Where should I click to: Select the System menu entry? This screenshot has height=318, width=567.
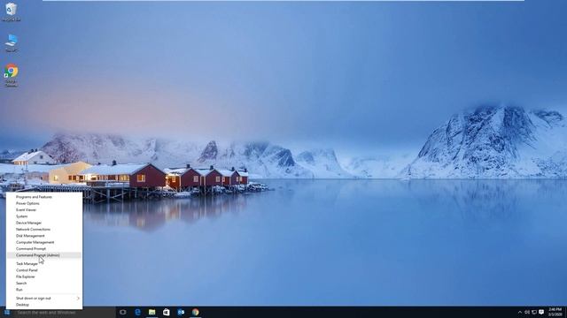click(x=44, y=216)
